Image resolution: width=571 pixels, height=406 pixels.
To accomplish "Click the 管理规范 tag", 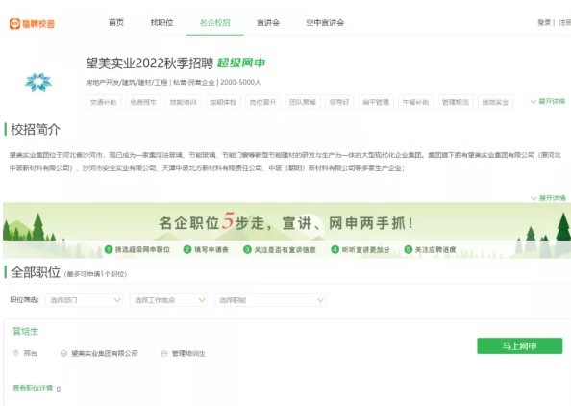I will point(456,102).
